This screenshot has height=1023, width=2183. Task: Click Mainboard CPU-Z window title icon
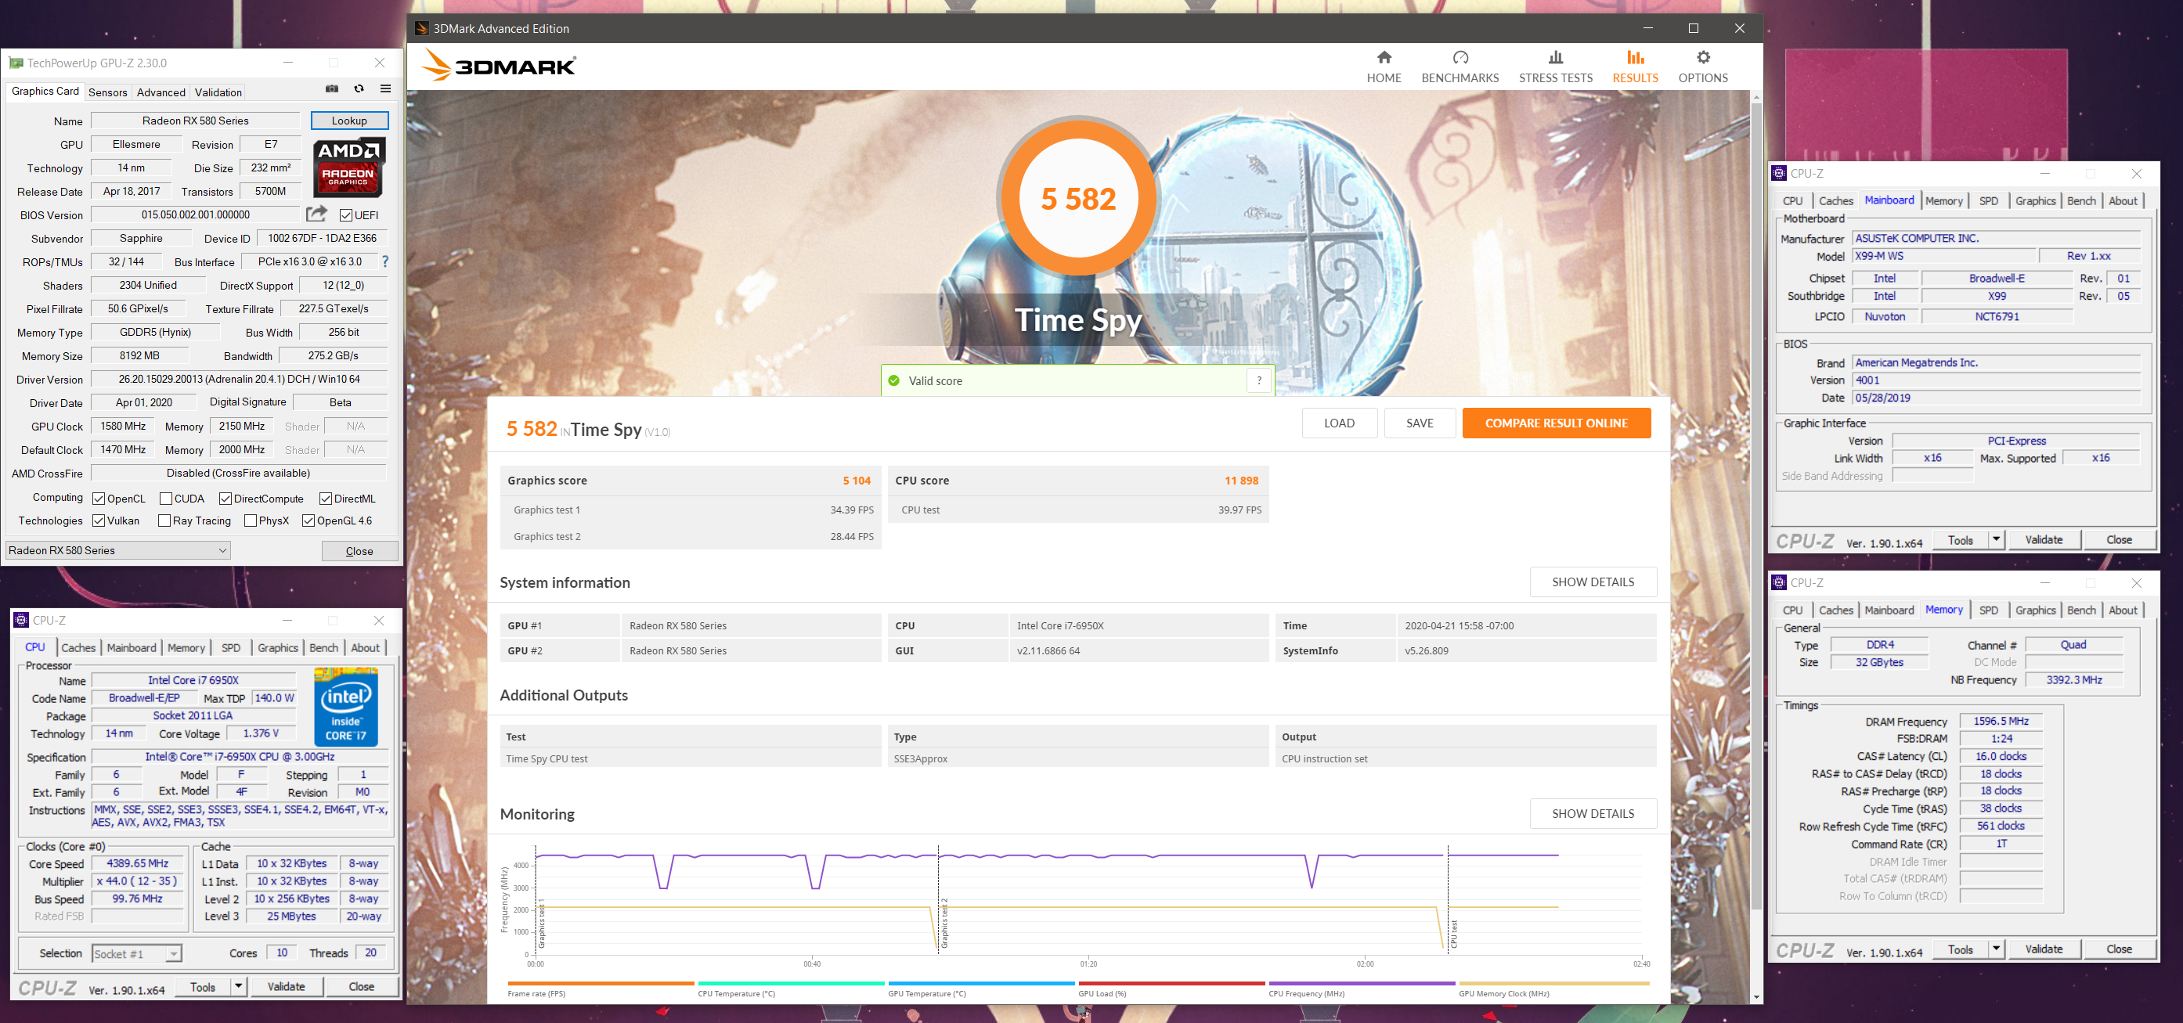tap(1779, 173)
